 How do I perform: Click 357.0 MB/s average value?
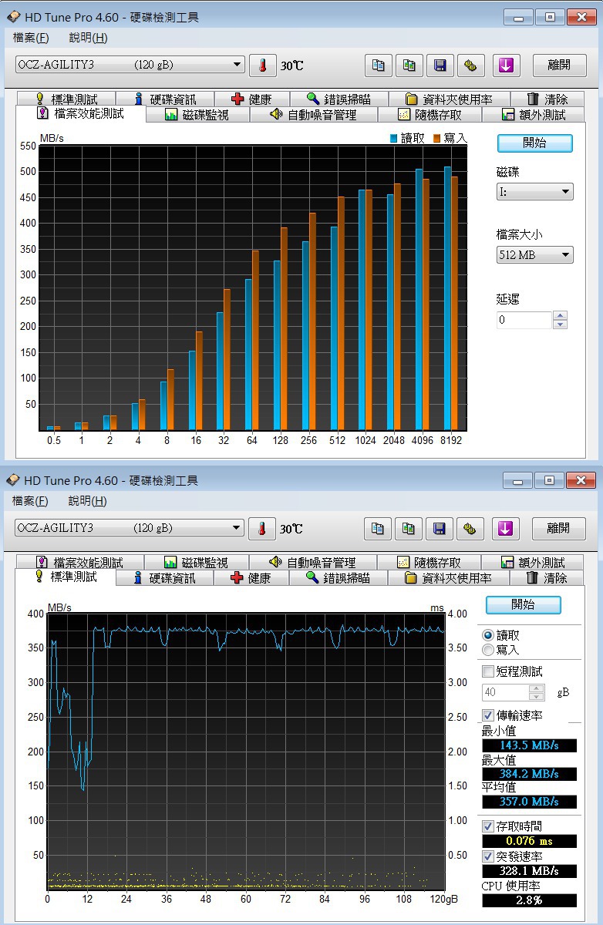[529, 802]
